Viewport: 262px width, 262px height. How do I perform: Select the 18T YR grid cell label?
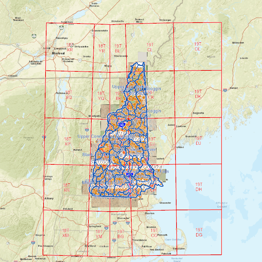[102, 48]
